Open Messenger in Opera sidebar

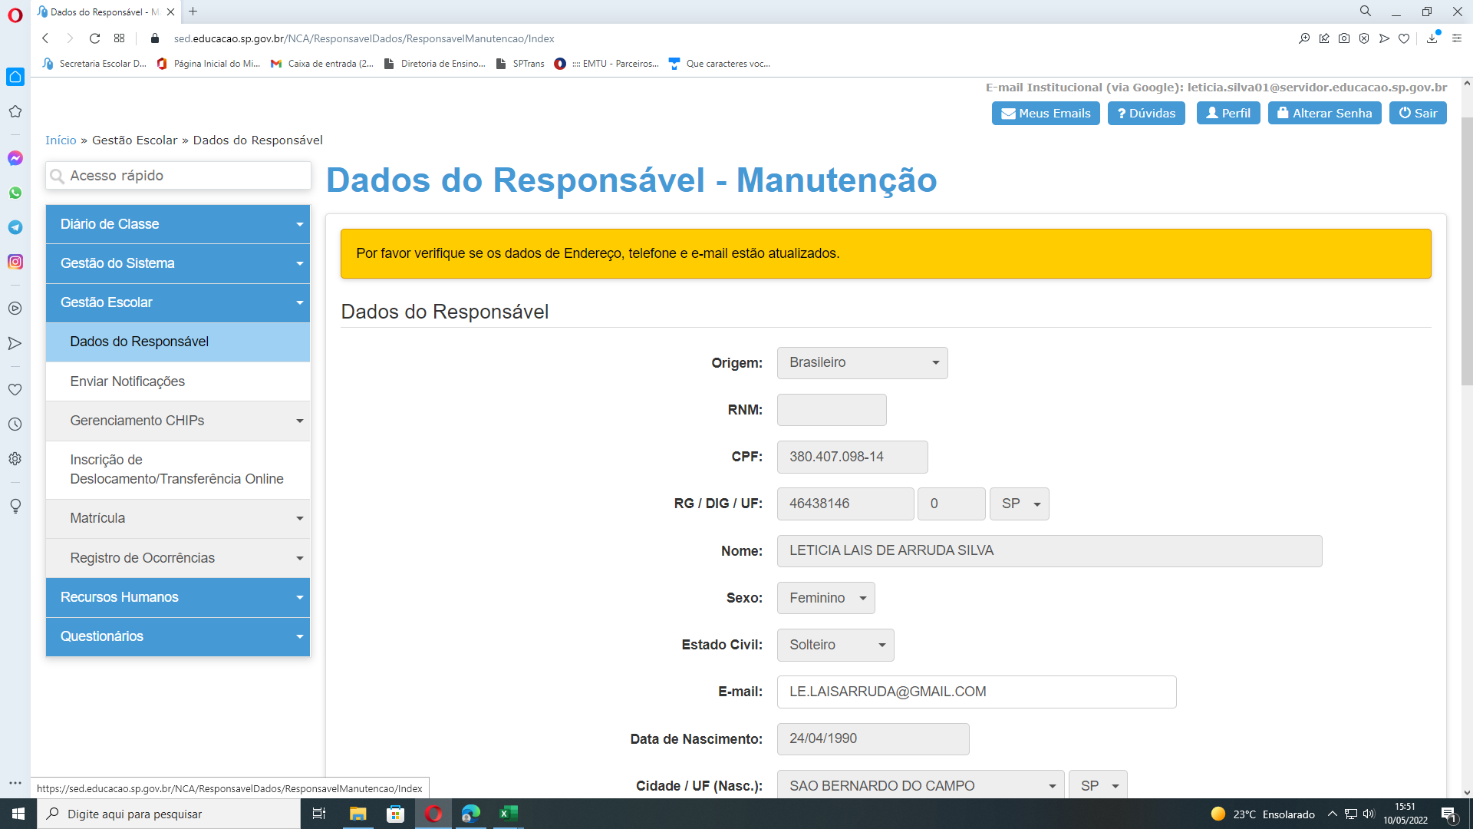[x=15, y=158]
